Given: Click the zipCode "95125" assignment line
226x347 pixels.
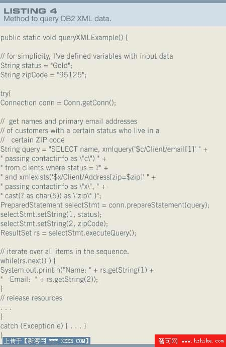Looking at the screenshot, I should [43, 75].
